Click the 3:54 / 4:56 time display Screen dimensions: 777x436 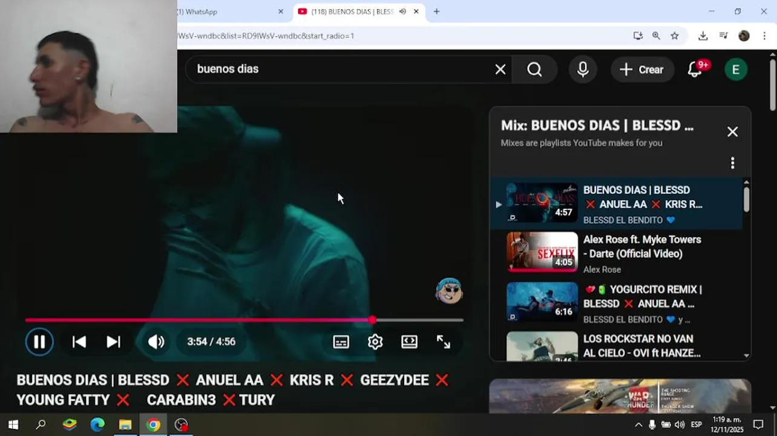point(211,342)
